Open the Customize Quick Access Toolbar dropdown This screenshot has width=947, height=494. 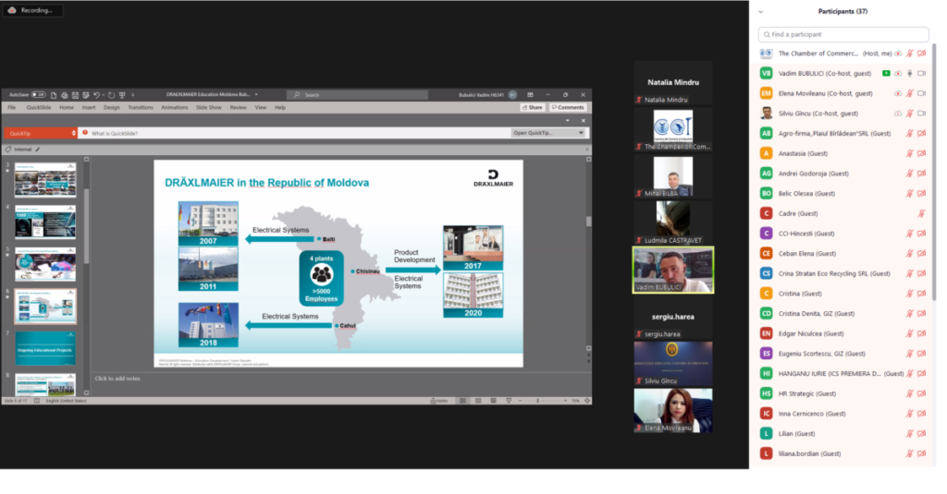(133, 95)
